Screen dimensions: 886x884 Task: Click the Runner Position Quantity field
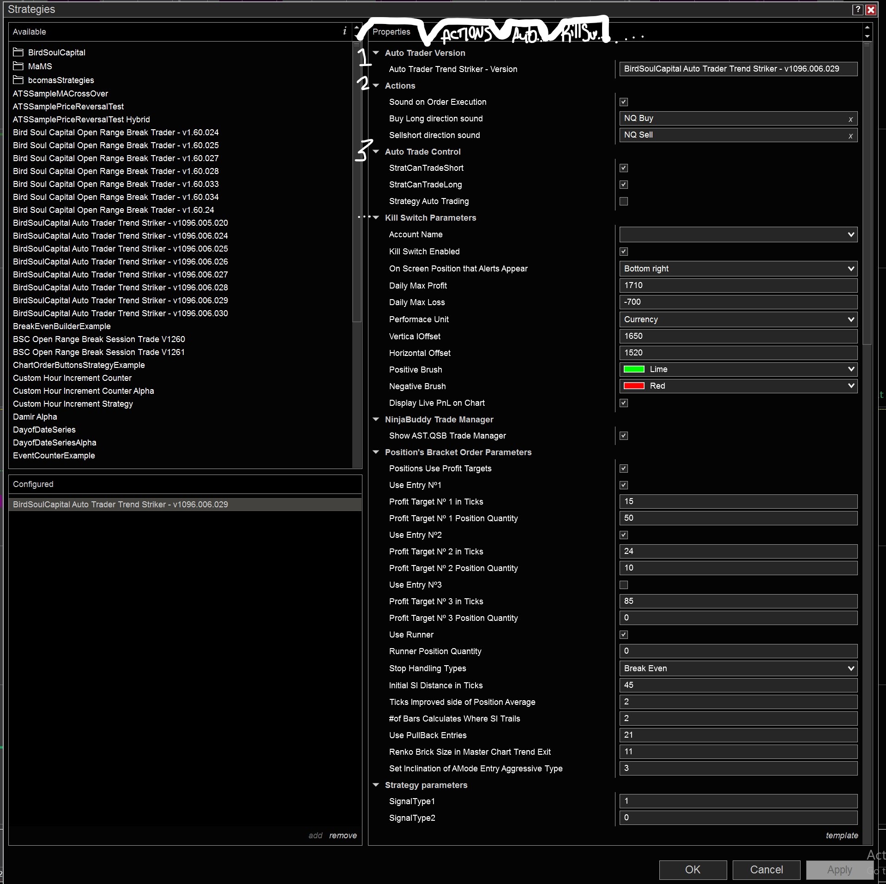pyautogui.click(x=738, y=651)
